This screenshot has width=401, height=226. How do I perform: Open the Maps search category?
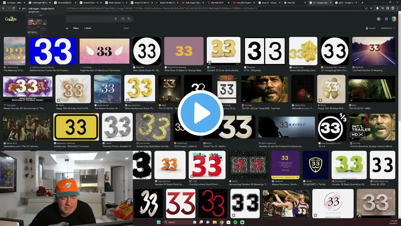[x=76, y=28]
